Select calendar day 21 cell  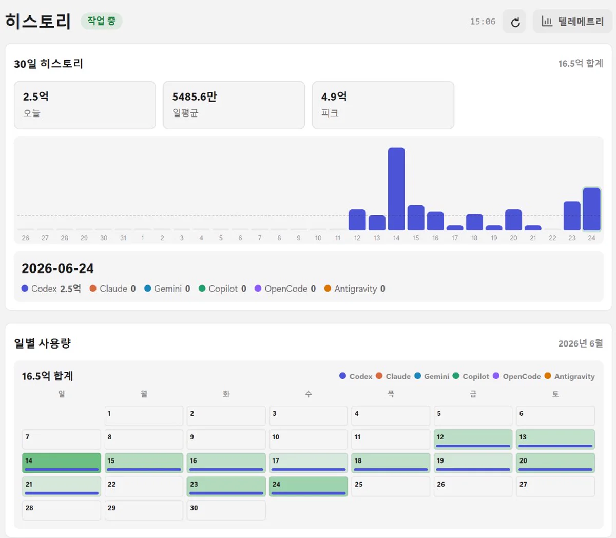[62, 486]
